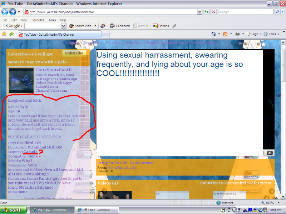Viewport: 286px width, 214px height.
Task: Click the Google toolbar bookmarks icon
Action: click(x=103, y=26)
